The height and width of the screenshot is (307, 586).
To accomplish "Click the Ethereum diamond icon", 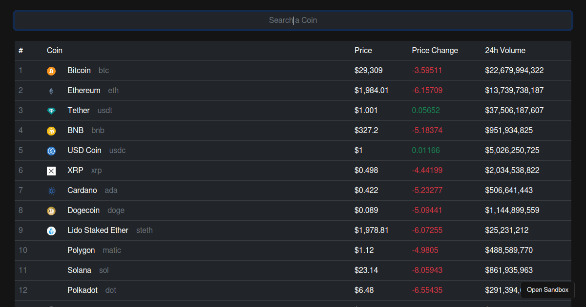I will [x=51, y=91].
